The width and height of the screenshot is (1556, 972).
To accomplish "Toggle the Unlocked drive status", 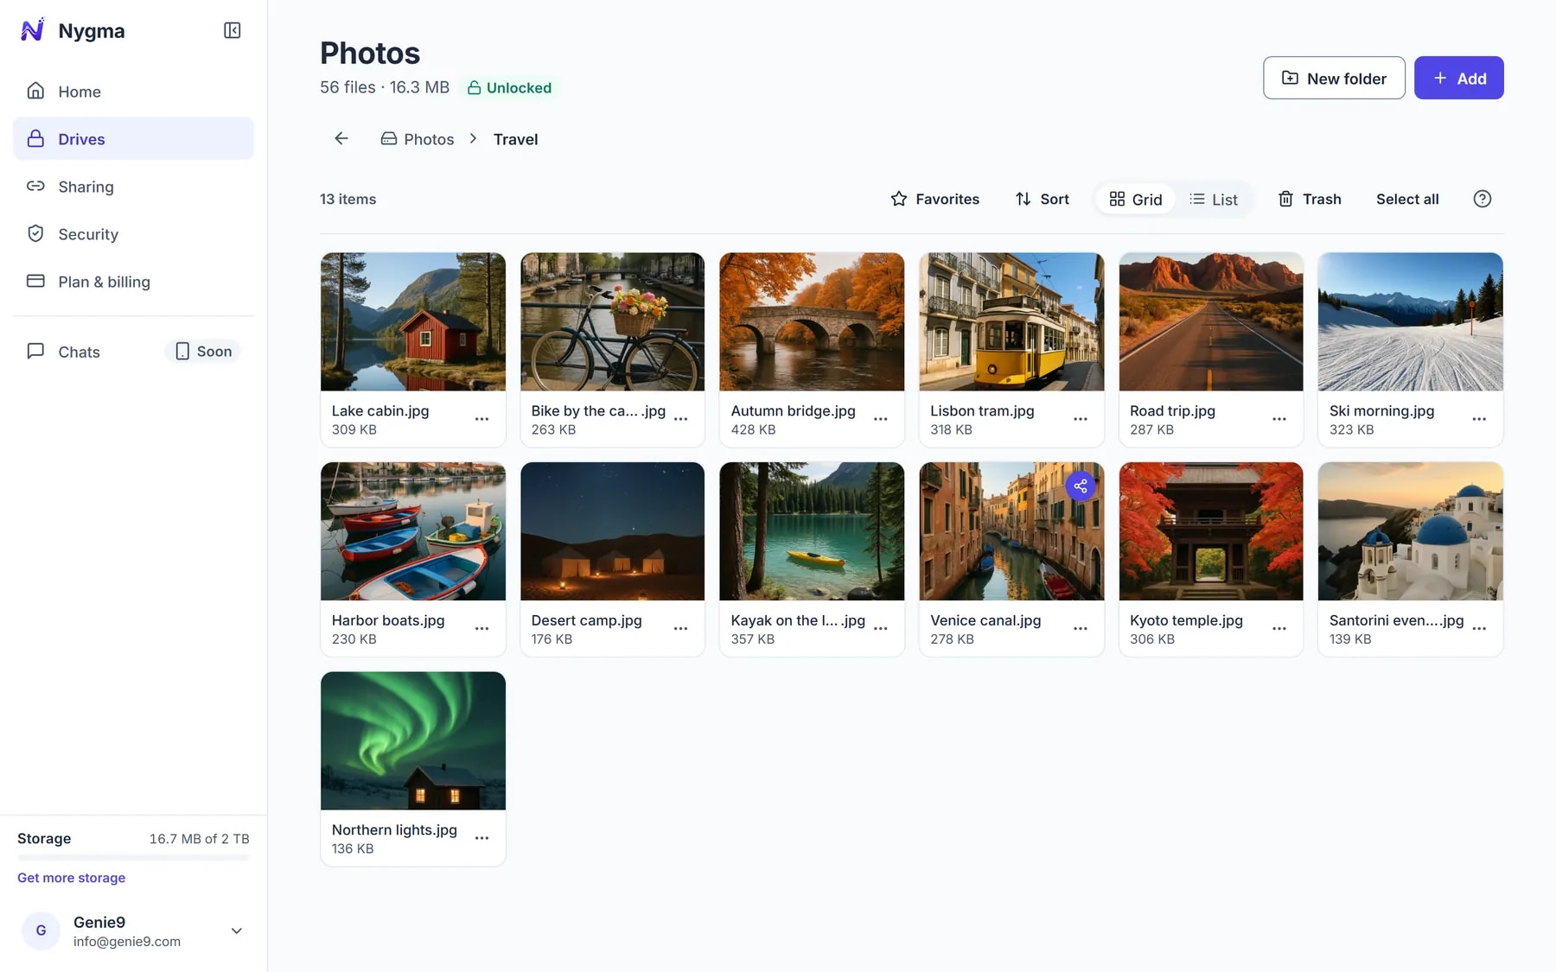I will pos(509,87).
